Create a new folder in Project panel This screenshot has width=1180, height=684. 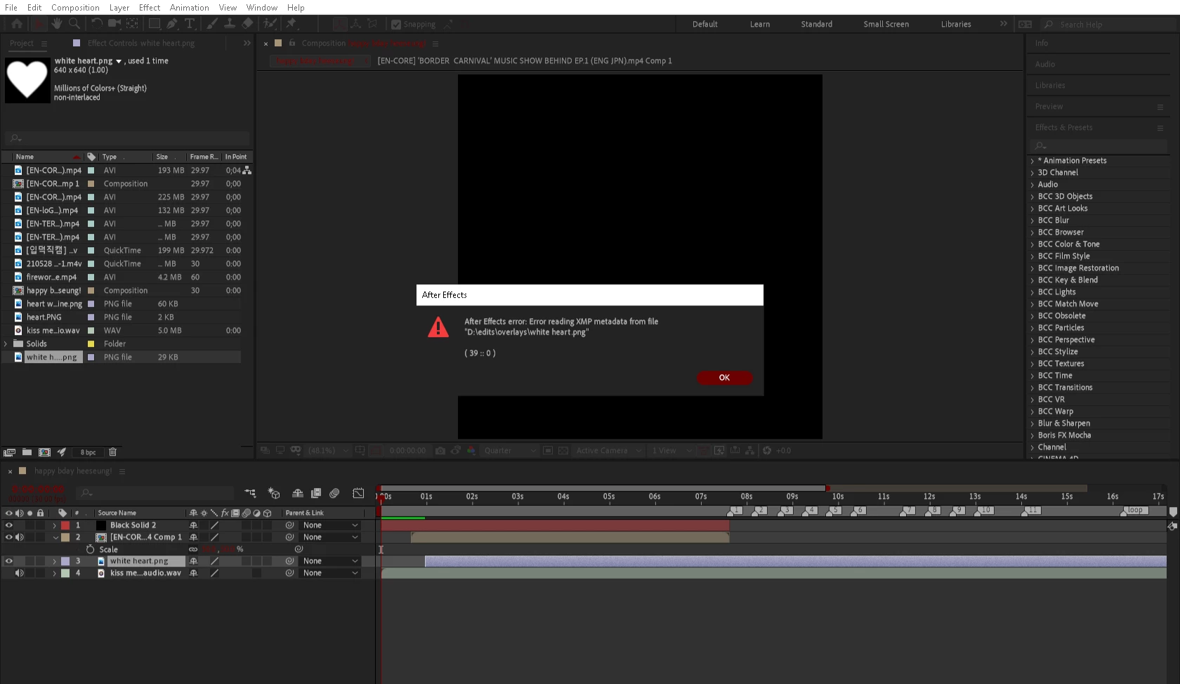click(x=27, y=452)
